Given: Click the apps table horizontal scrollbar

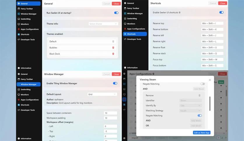Looking at the screenshot, I should (x=134, y=133).
